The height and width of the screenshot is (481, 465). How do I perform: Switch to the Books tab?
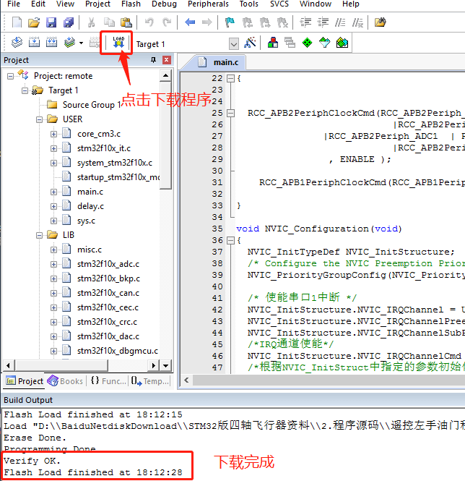[66, 381]
